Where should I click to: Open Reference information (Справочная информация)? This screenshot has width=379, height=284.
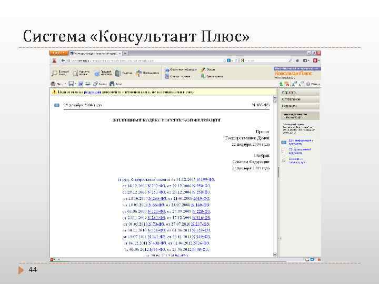(x=181, y=69)
